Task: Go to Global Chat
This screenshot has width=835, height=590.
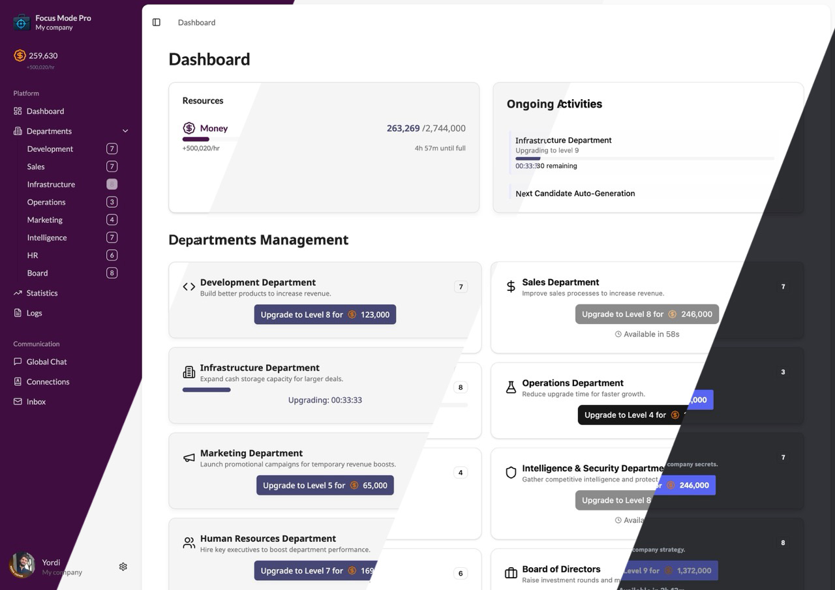Action: tap(46, 362)
